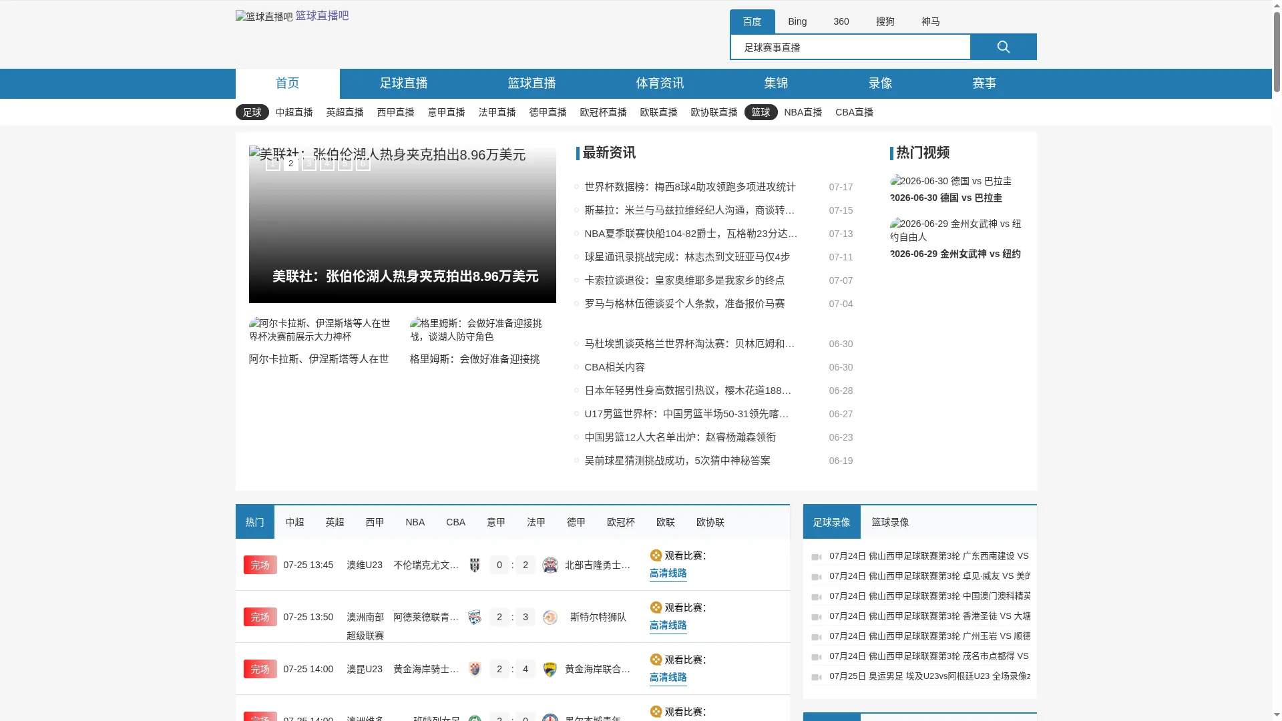Open 2026-06-29 金州女武神 video
1282x721 pixels.
pyautogui.click(x=956, y=239)
